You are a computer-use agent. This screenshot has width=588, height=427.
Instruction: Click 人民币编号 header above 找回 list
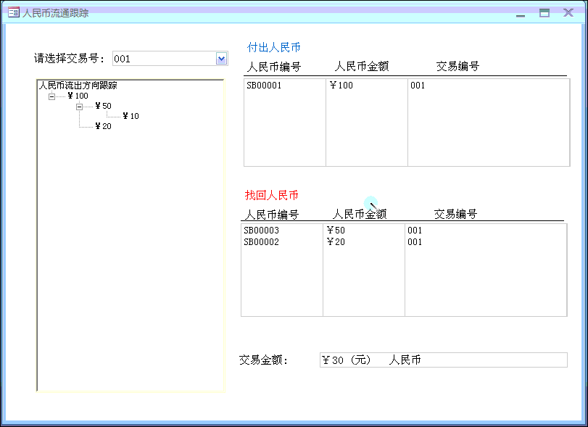coord(271,215)
